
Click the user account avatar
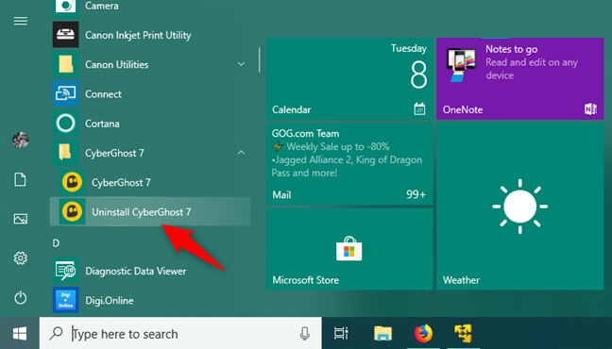(x=20, y=140)
